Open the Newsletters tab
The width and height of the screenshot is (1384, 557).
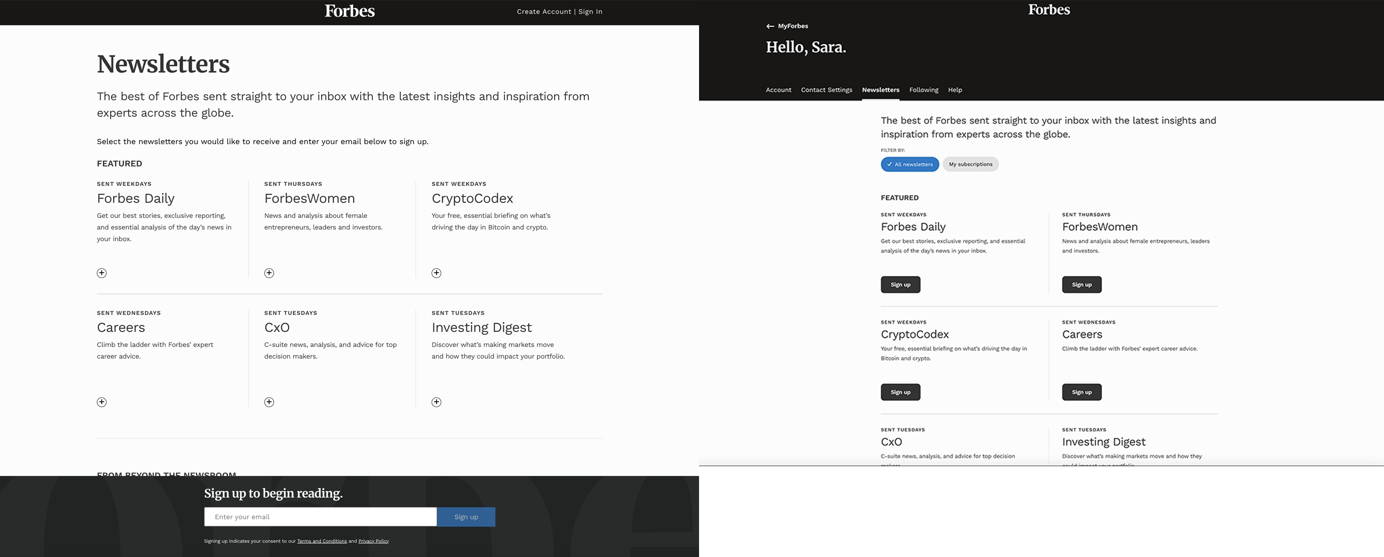881,90
